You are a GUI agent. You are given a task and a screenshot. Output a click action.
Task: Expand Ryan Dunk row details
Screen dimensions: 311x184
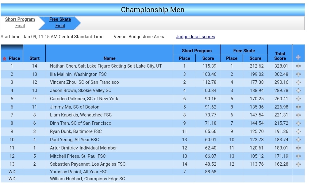(x=298, y=131)
